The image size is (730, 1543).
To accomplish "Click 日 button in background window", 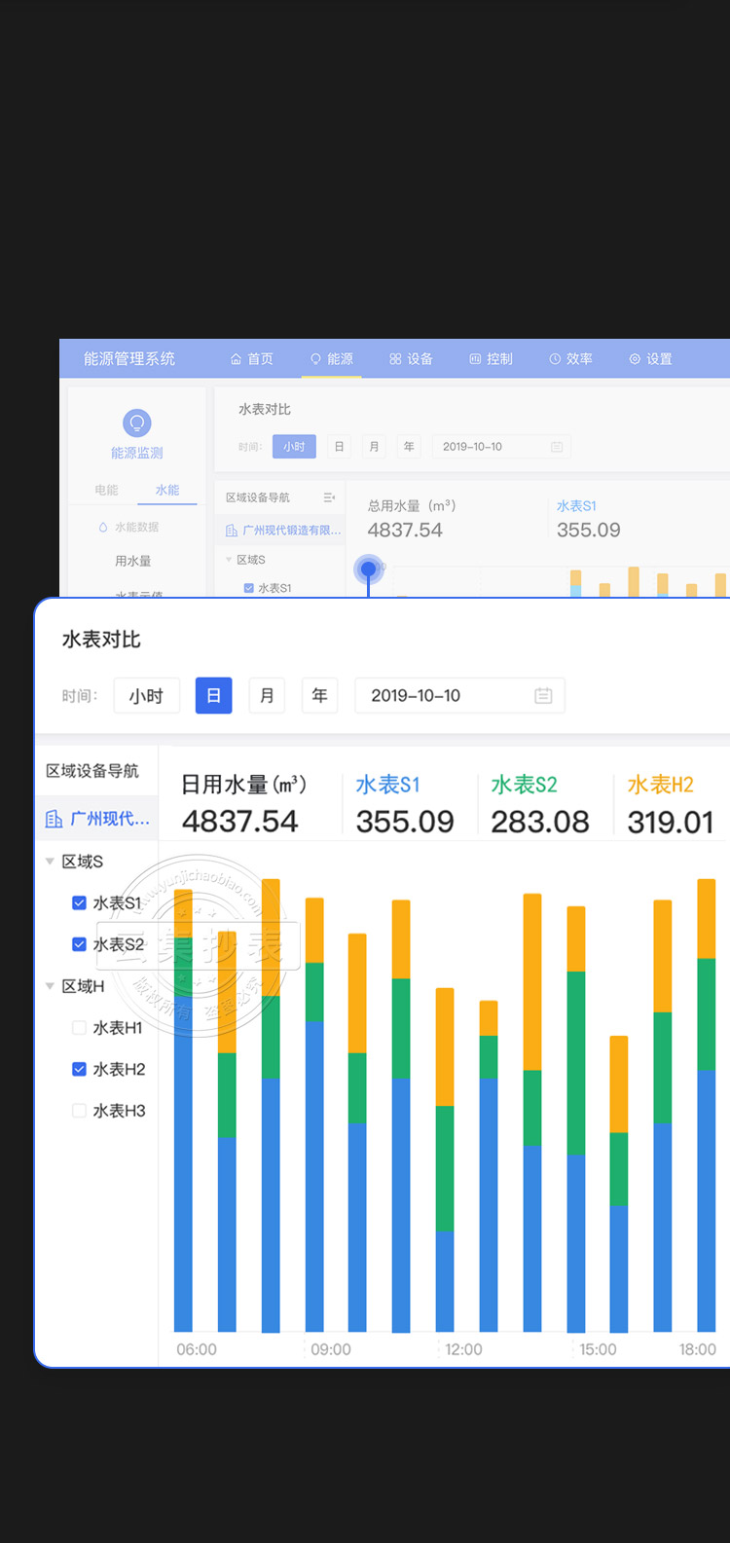I will click(339, 447).
